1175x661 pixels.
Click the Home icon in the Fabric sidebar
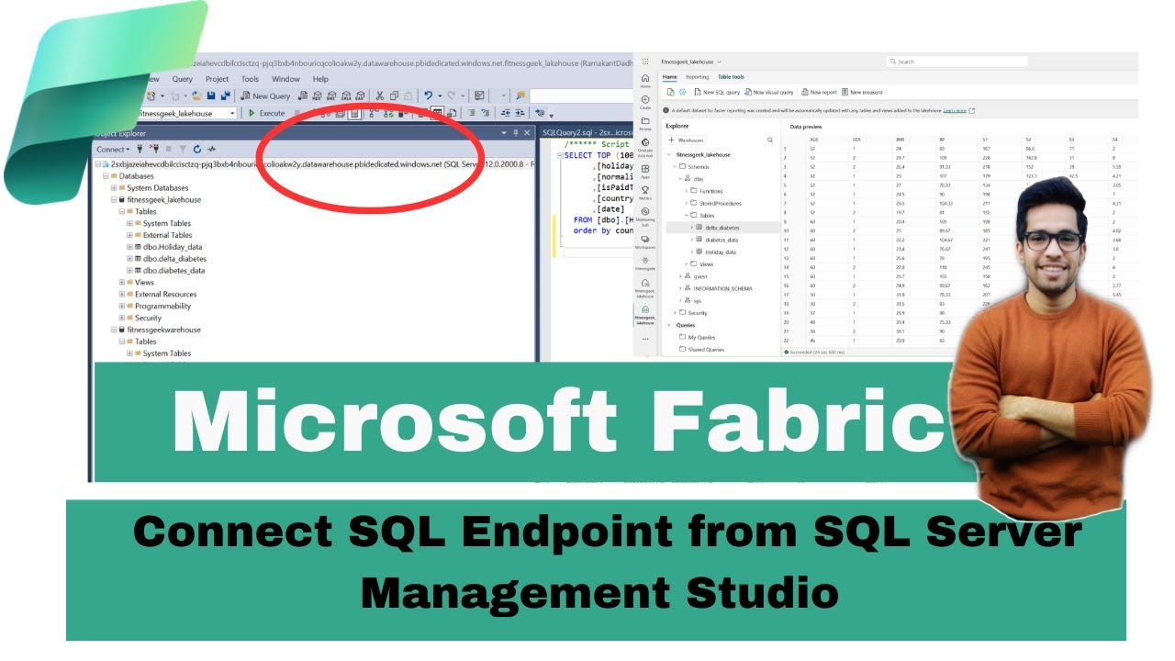645,81
